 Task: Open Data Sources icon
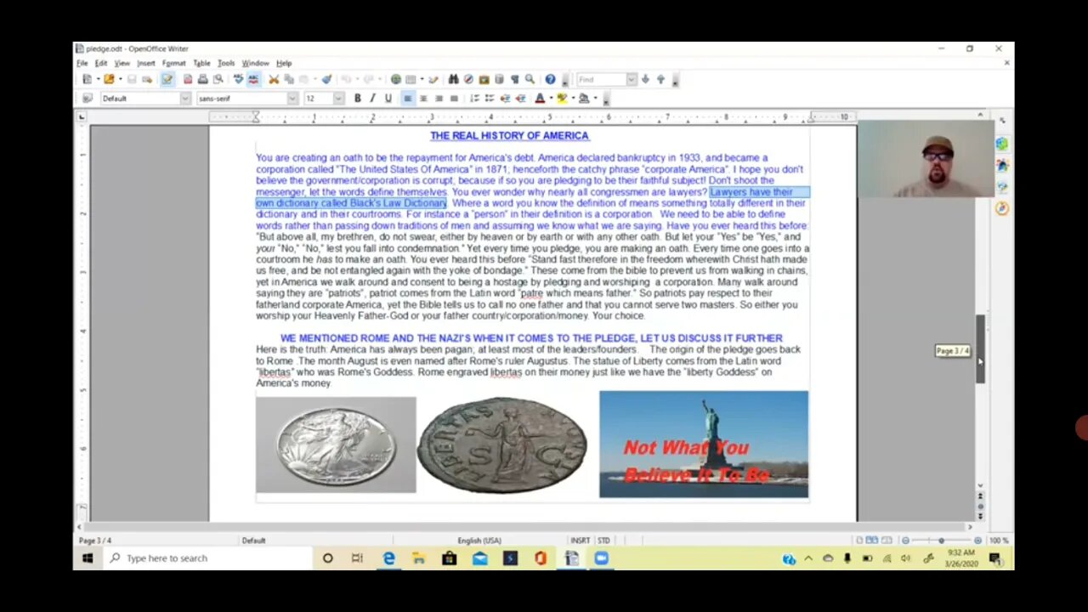pos(500,79)
